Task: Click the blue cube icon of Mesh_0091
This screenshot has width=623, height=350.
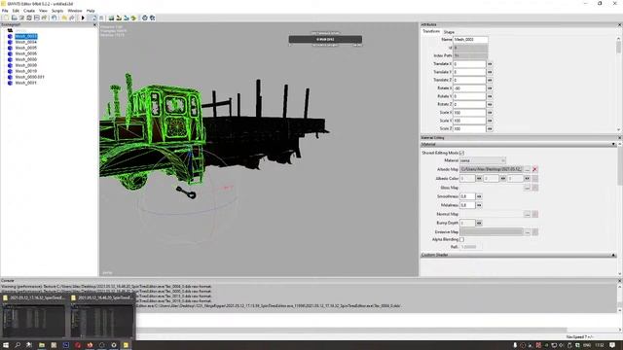Action: pyautogui.click(x=11, y=83)
